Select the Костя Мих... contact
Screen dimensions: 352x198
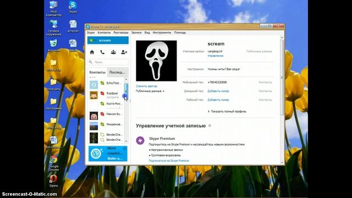106,105
